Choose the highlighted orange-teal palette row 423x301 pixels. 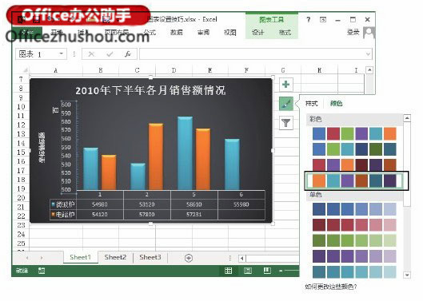[354, 180]
